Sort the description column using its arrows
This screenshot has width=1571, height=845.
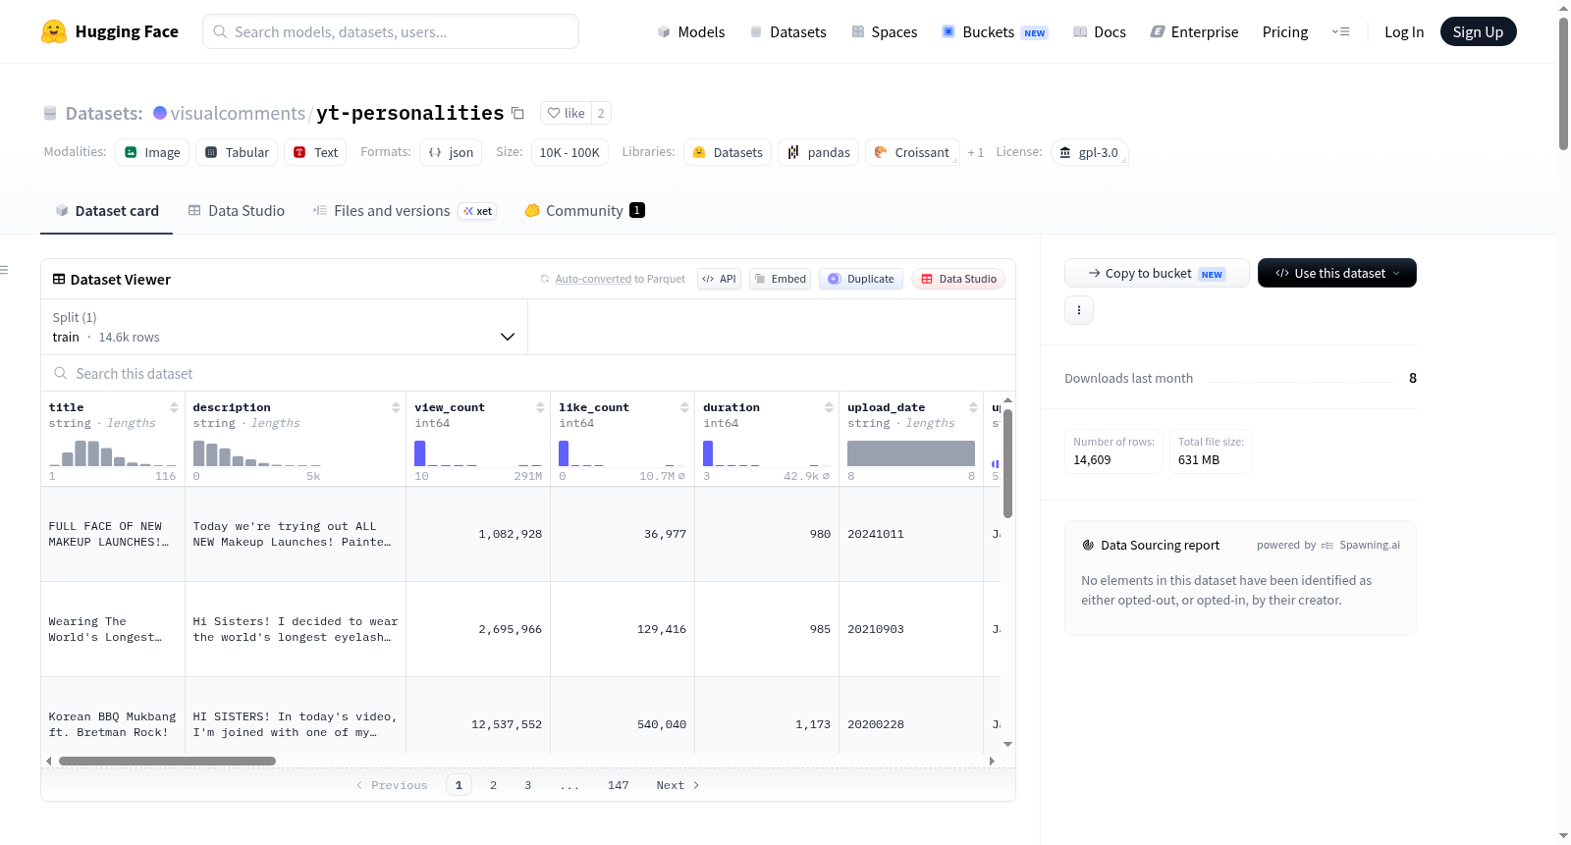tap(396, 407)
